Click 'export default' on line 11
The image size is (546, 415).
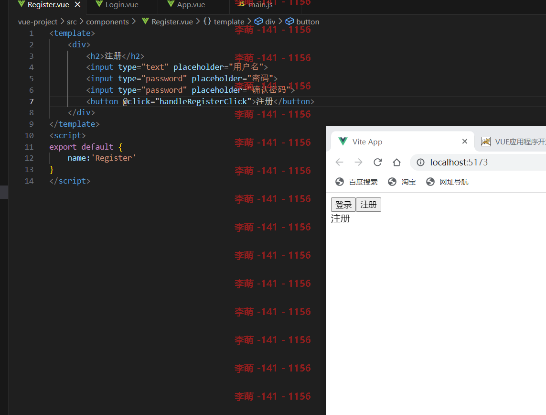[x=81, y=147]
